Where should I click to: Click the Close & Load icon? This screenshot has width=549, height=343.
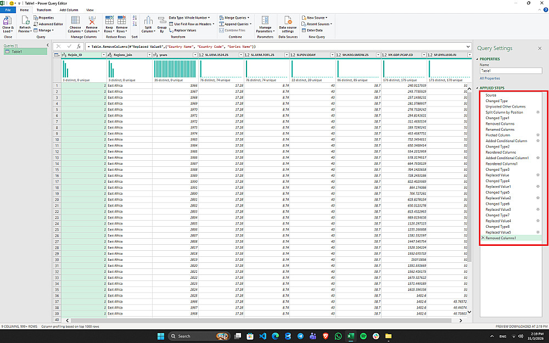coord(7,20)
